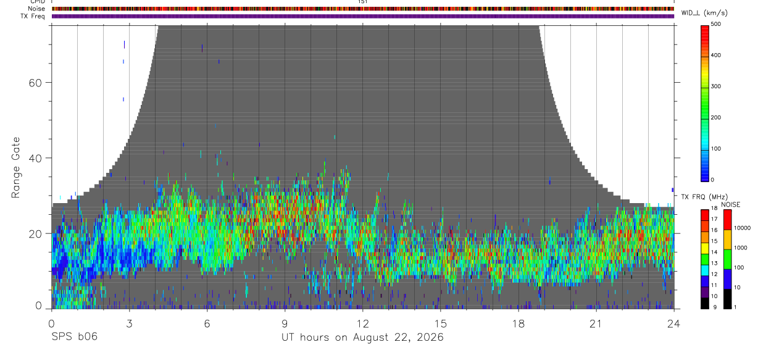Click the Range Gate axis title

16,167
